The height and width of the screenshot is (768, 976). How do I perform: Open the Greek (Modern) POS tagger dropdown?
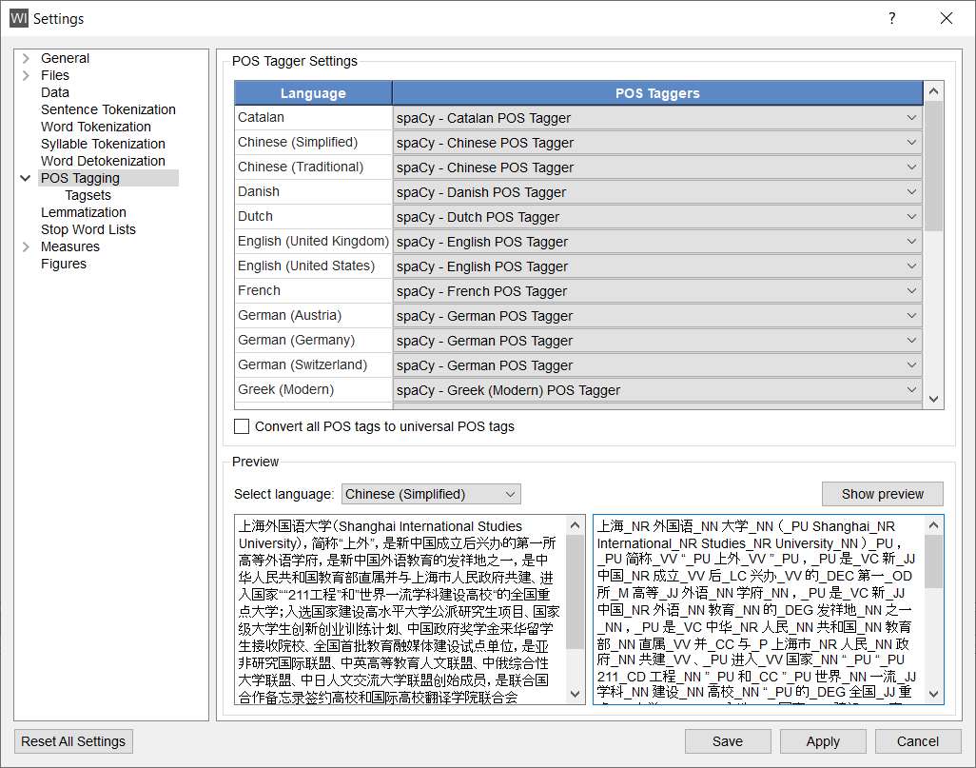pos(657,390)
